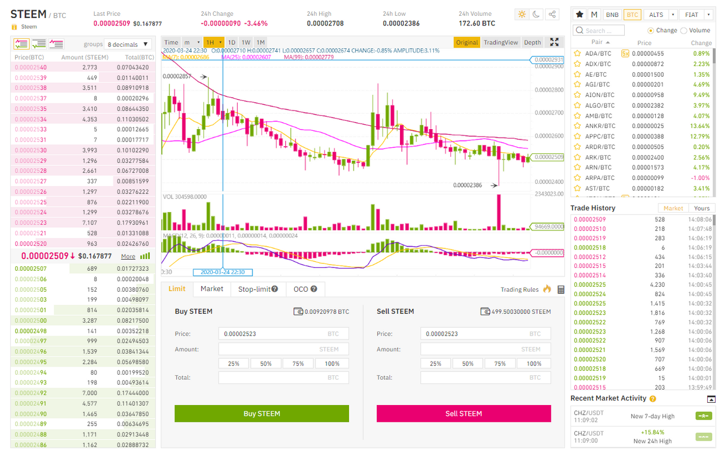Switch chart to TradingView tab

pos(501,42)
